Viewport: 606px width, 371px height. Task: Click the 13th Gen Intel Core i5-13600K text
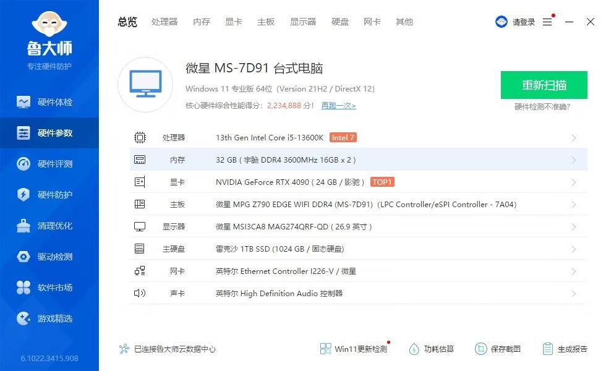coord(270,137)
